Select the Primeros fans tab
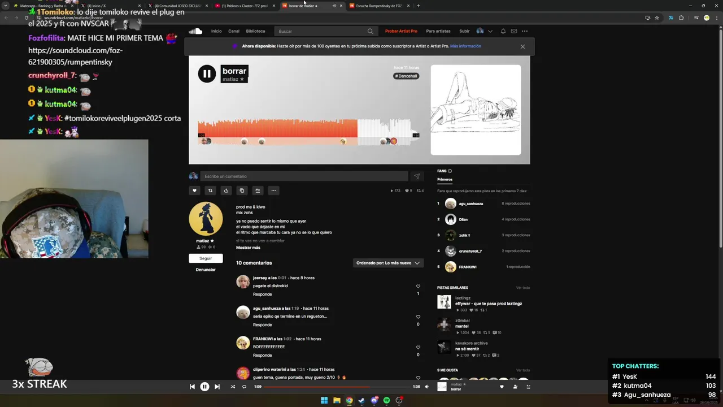 [445, 179]
